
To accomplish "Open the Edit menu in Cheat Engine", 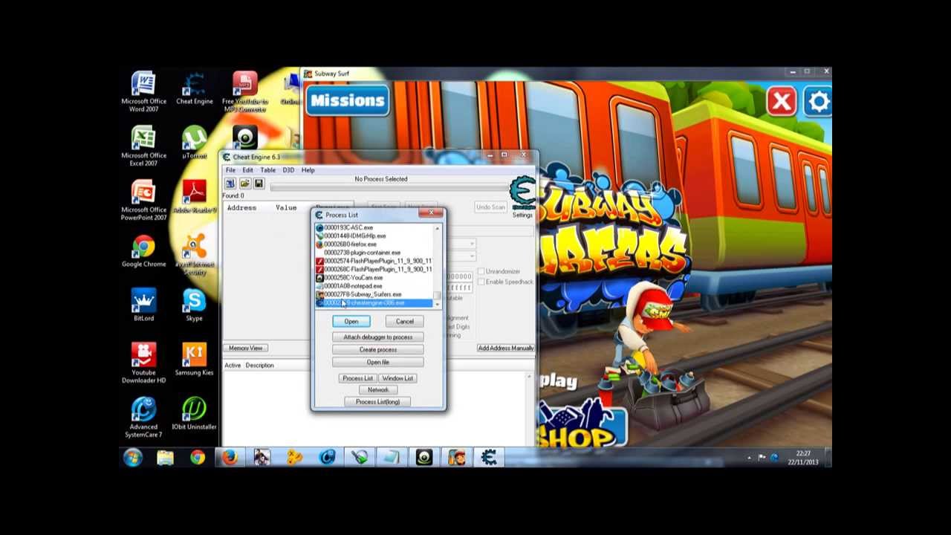I will [247, 170].
